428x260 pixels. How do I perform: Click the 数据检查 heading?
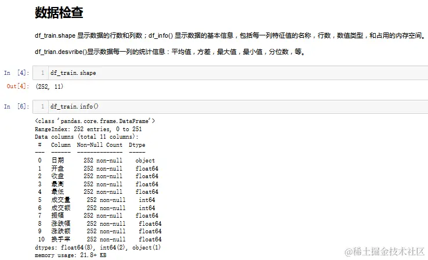(59, 13)
